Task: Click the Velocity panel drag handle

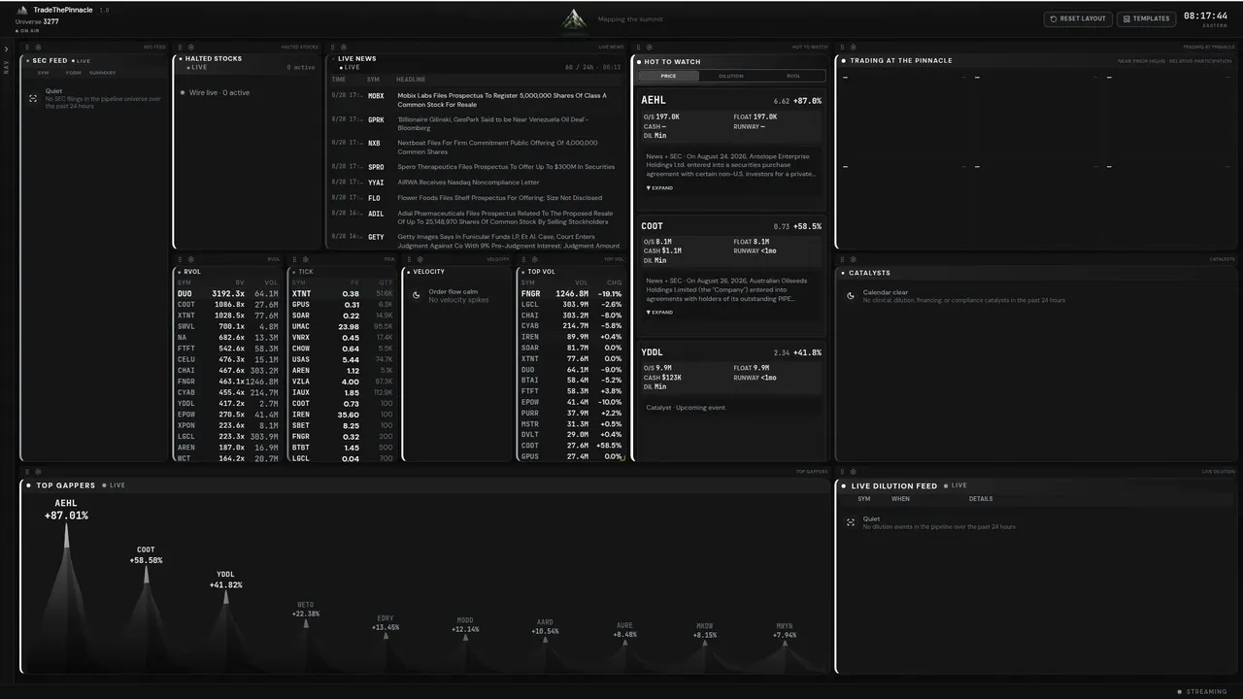Action: [409, 259]
